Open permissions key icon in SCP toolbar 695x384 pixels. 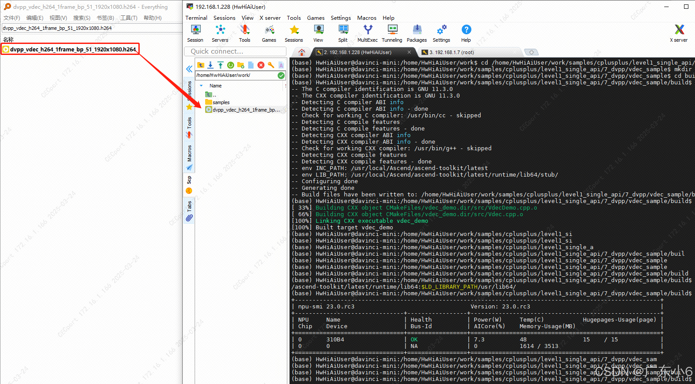[x=271, y=65]
